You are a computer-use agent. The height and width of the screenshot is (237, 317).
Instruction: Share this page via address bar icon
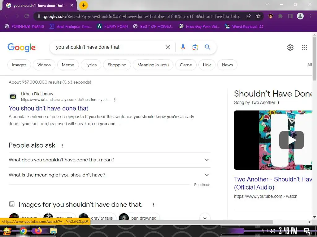(248, 16)
